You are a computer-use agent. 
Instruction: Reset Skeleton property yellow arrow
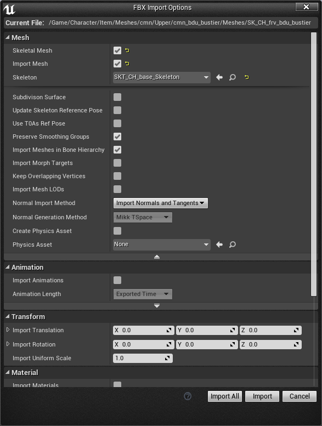pyautogui.click(x=246, y=77)
